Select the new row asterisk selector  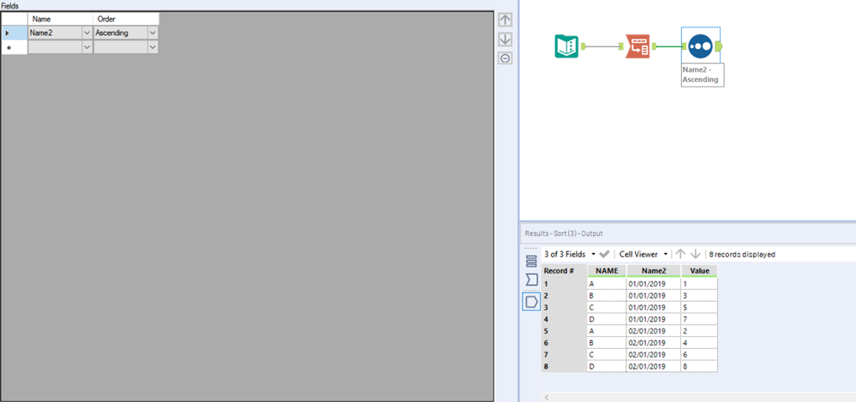point(15,47)
